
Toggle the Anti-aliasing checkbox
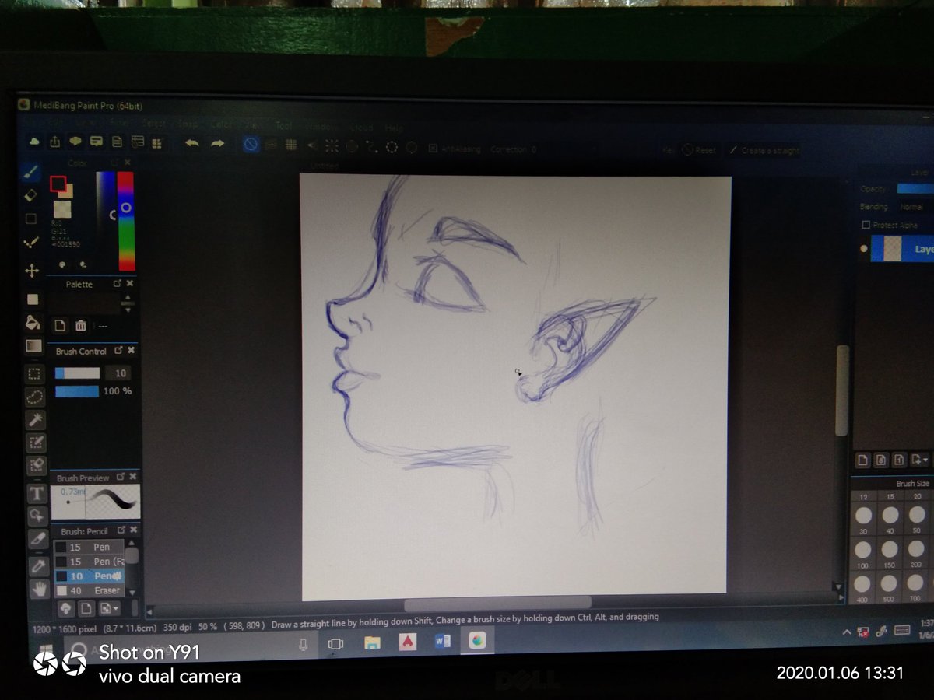(433, 148)
